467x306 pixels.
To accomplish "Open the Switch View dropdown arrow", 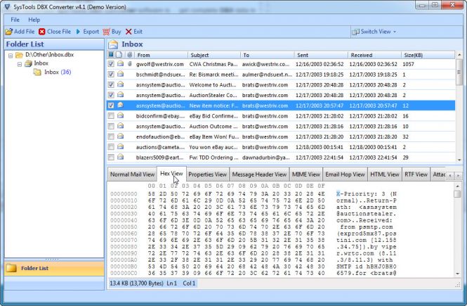I will 395,32.
